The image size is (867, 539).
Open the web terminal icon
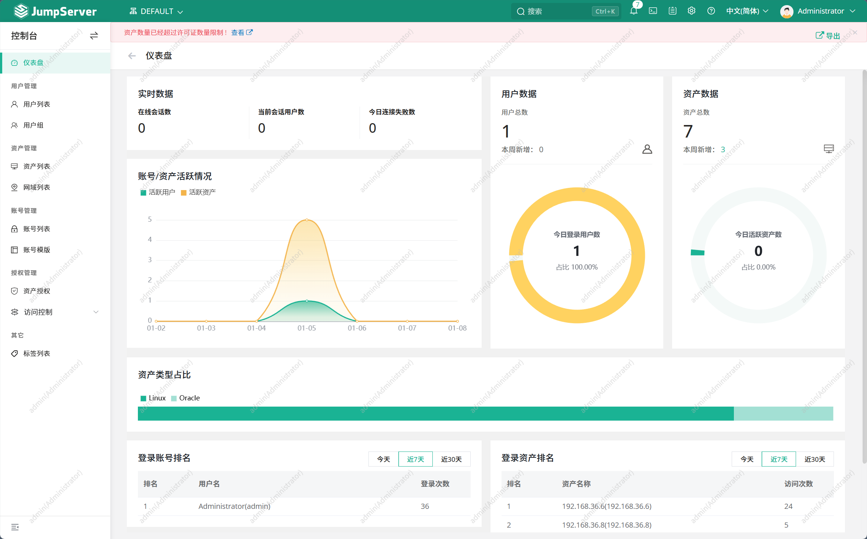point(653,11)
